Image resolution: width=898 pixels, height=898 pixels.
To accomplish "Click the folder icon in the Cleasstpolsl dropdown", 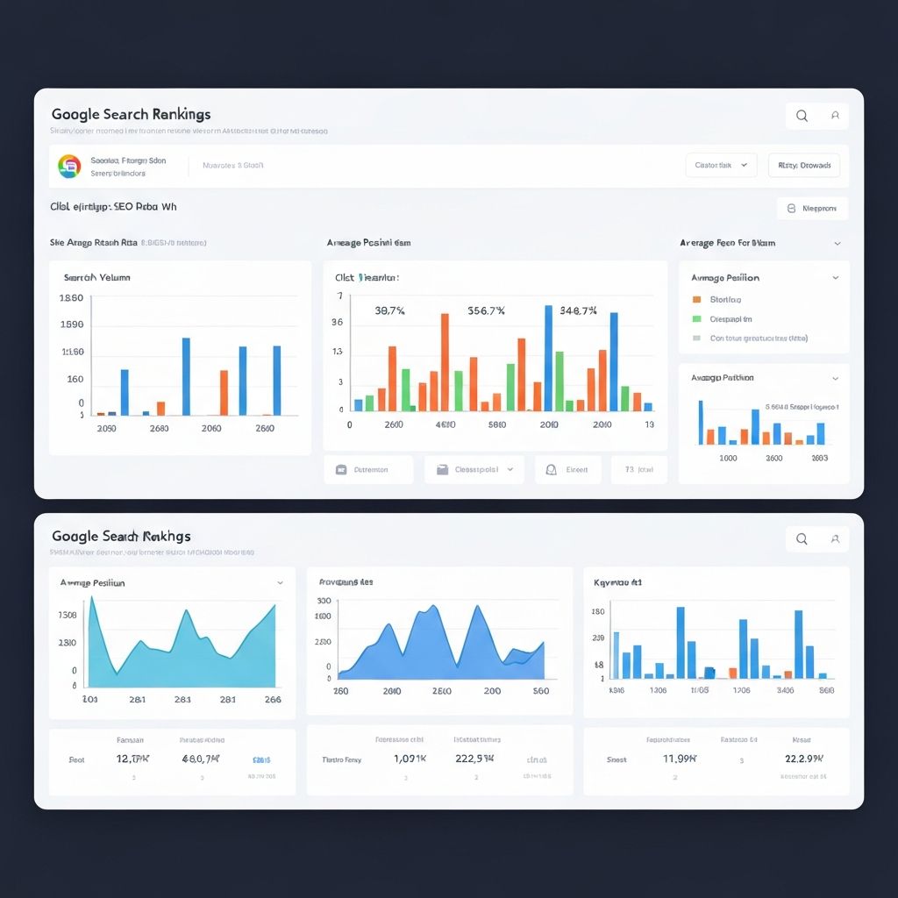I will coord(442,470).
